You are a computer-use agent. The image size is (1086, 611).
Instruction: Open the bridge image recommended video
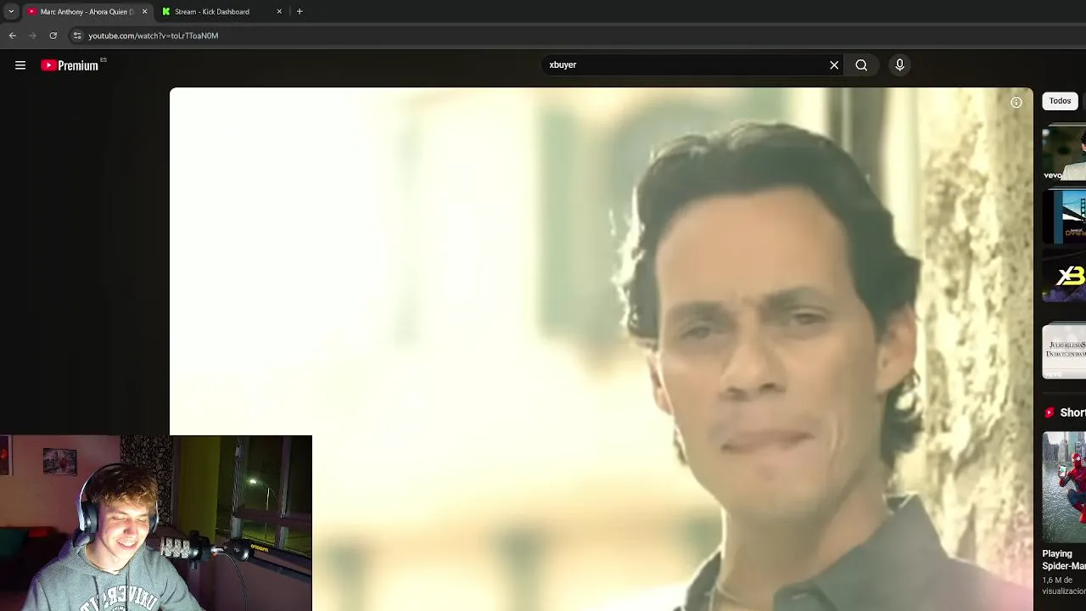1064,217
